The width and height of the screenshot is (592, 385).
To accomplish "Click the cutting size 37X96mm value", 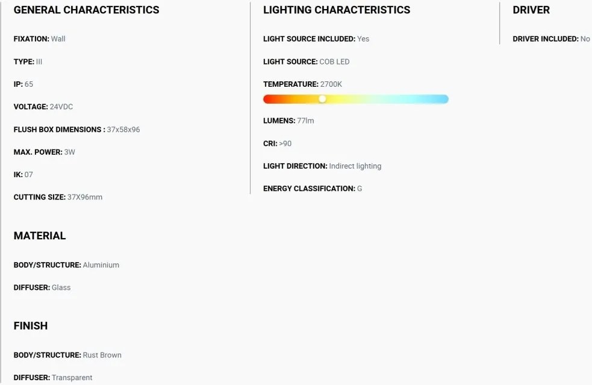I will (84, 197).
